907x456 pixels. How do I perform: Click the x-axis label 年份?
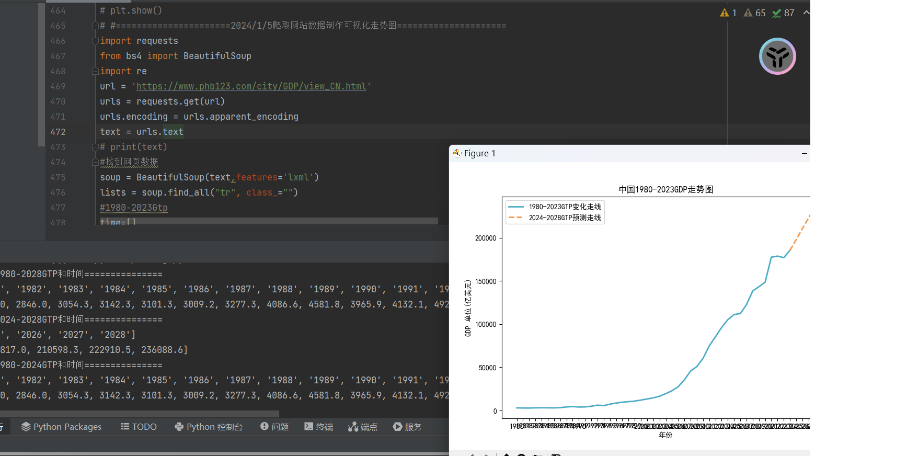665,435
